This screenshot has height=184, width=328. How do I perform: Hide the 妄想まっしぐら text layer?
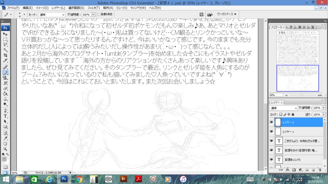tap(271, 159)
